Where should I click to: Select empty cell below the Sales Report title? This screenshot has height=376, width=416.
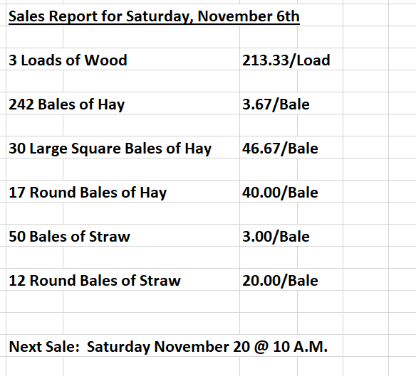tap(34, 37)
